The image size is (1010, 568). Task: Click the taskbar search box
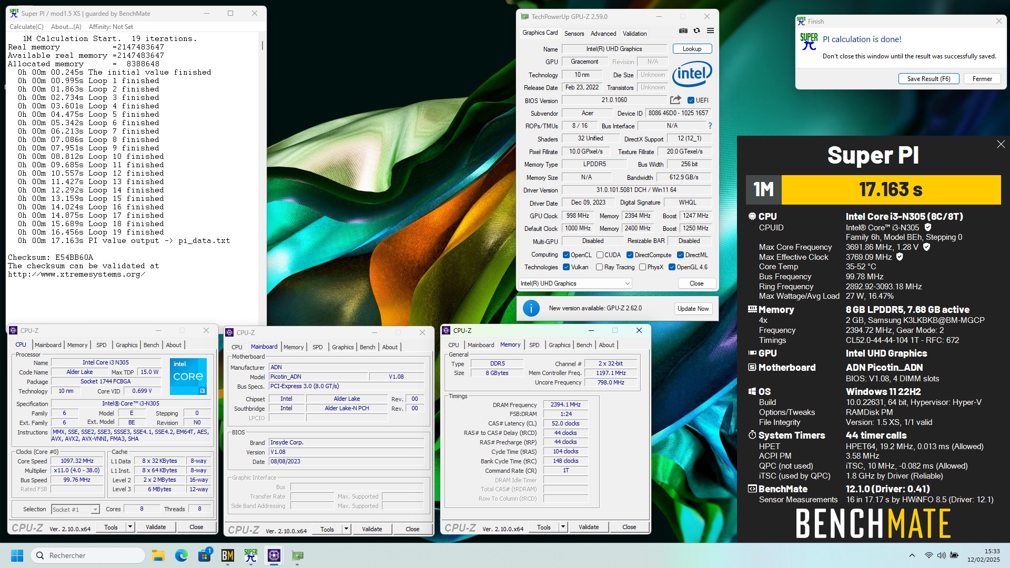pos(88,555)
